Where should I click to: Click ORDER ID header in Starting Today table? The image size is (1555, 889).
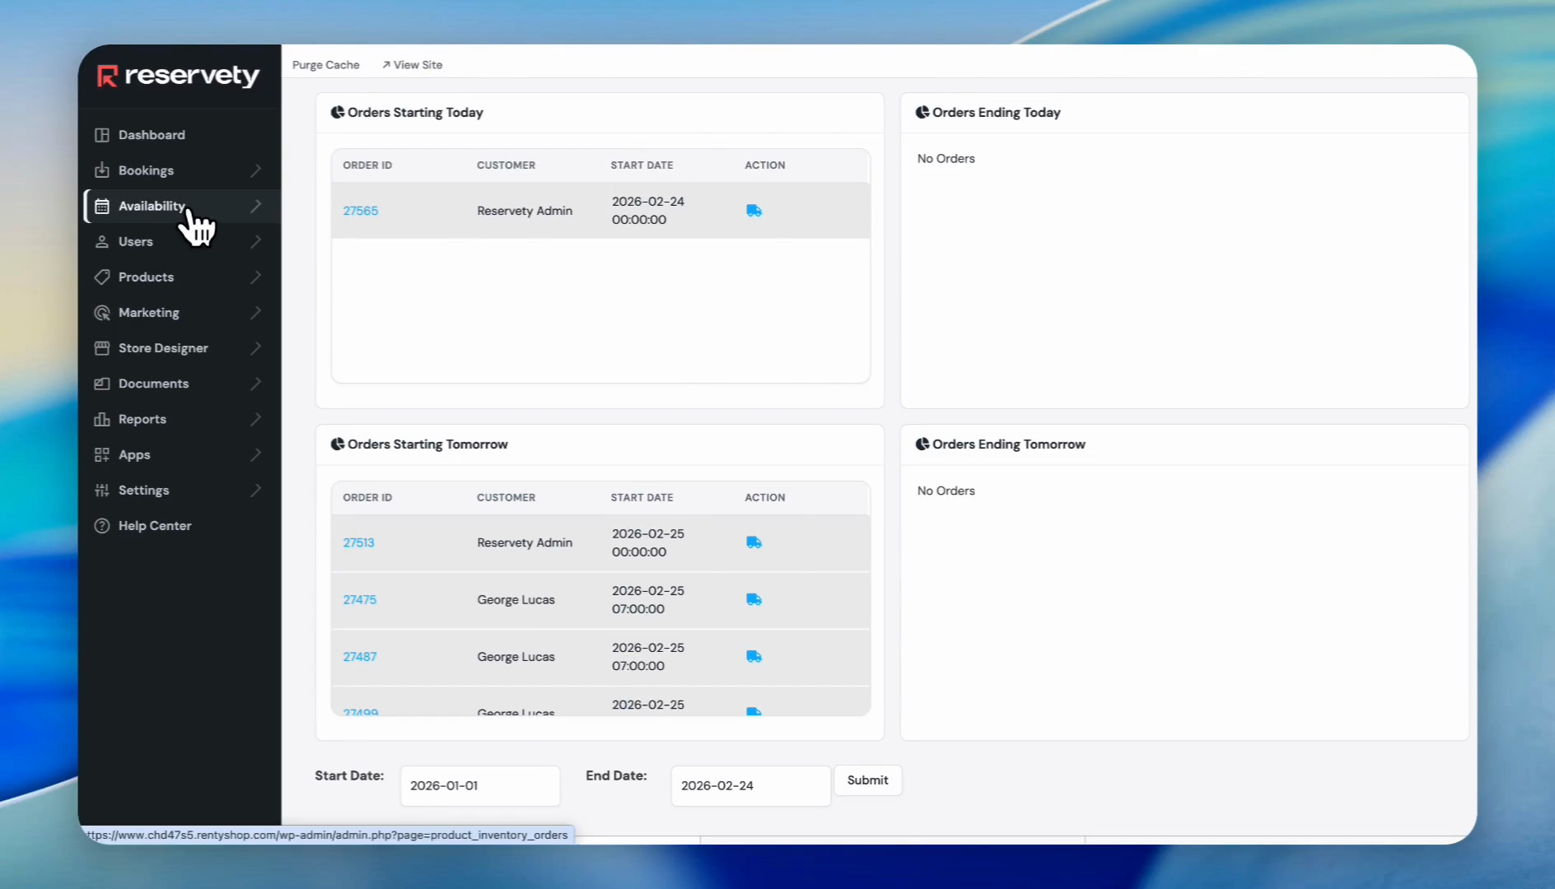367,165
